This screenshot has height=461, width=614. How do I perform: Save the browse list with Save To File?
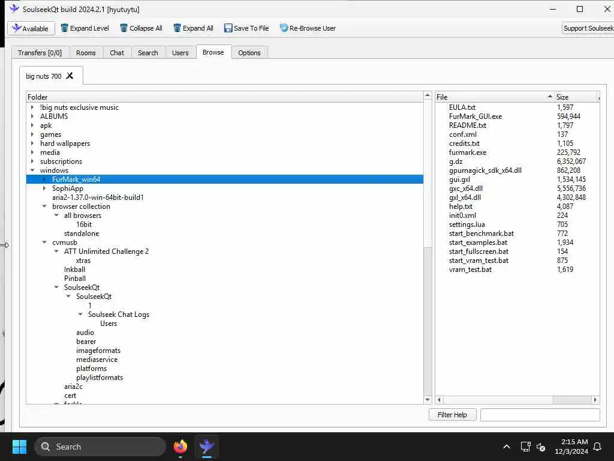point(246,28)
